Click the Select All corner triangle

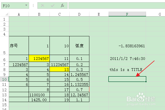point(7,14)
